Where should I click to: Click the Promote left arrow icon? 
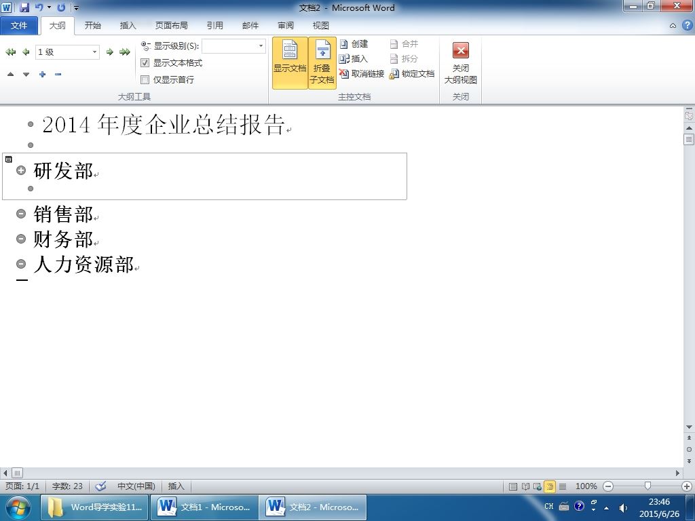pos(26,52)
